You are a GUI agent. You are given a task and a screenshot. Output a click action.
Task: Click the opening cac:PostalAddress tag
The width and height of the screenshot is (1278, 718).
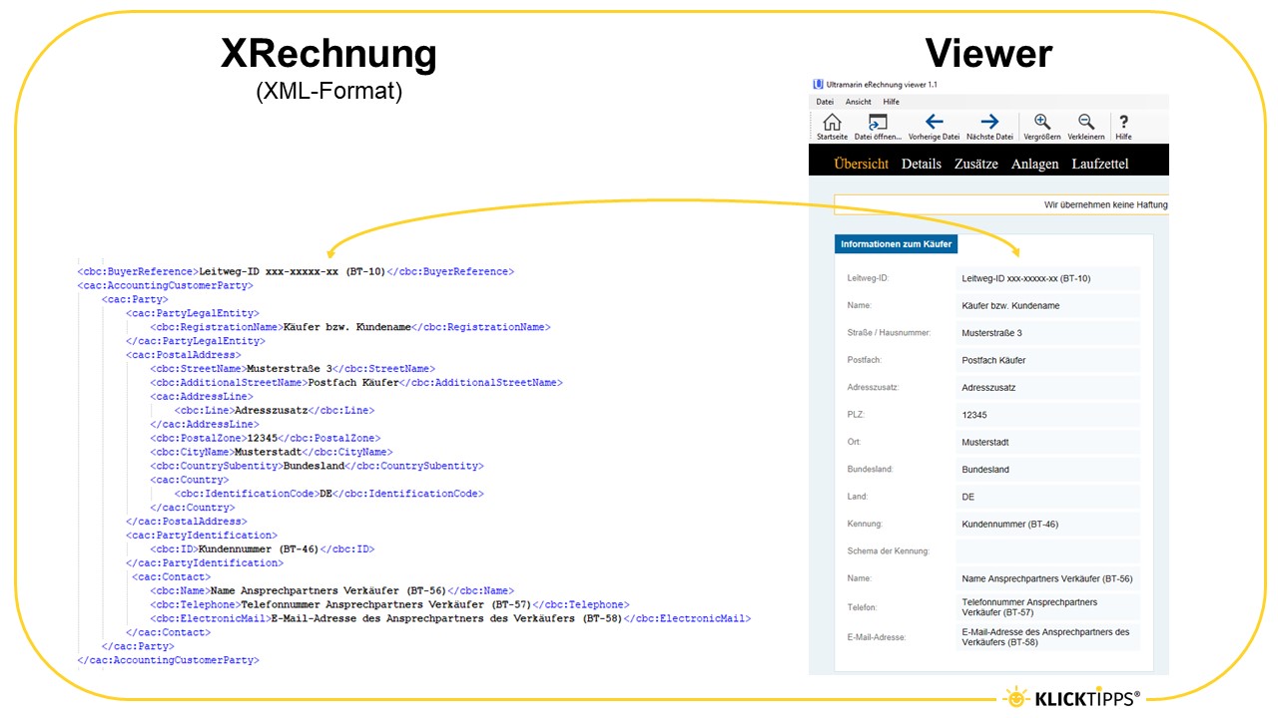click(x=183, y=354)
